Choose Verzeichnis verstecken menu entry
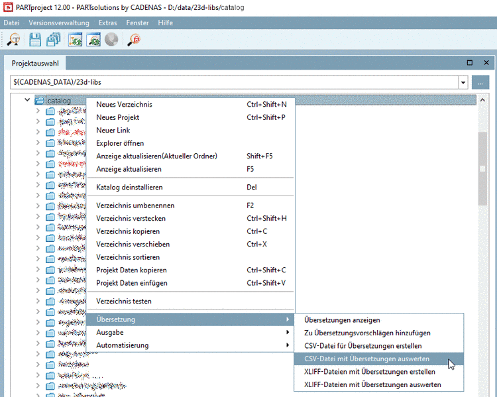 pyautogui.click(x=190, y=219)
